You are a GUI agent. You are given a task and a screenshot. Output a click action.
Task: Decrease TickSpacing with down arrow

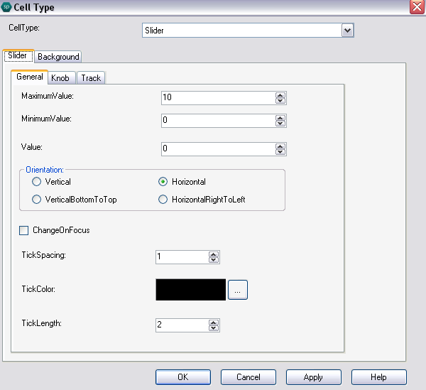pos(214,260)
